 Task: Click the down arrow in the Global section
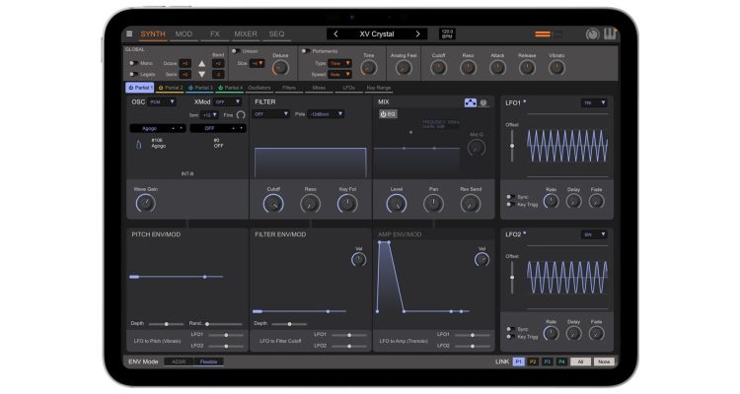pyautogui.click(x=201, y=75)
